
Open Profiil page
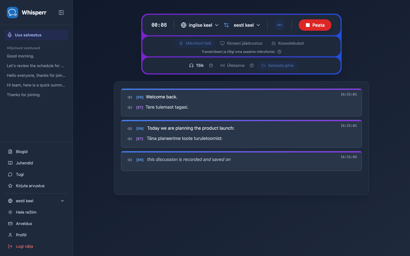pos(36,235)
